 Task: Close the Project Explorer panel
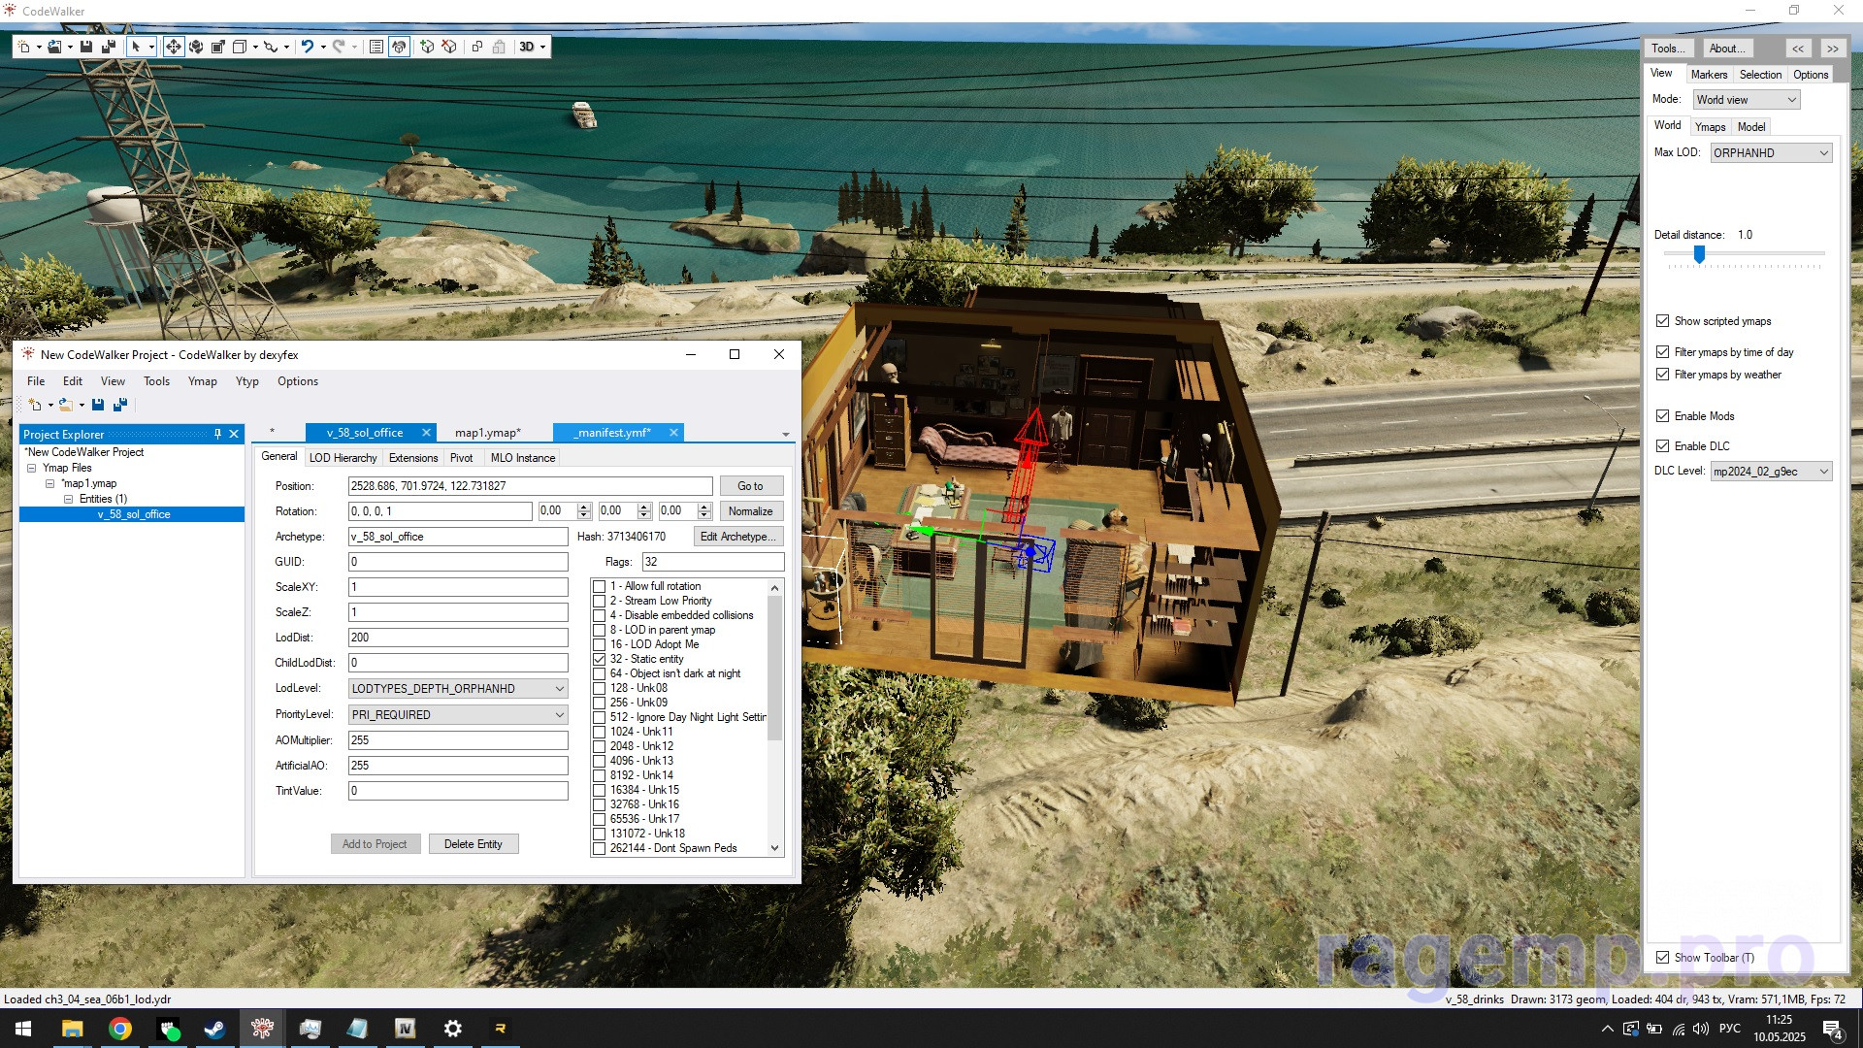(234, 434)
